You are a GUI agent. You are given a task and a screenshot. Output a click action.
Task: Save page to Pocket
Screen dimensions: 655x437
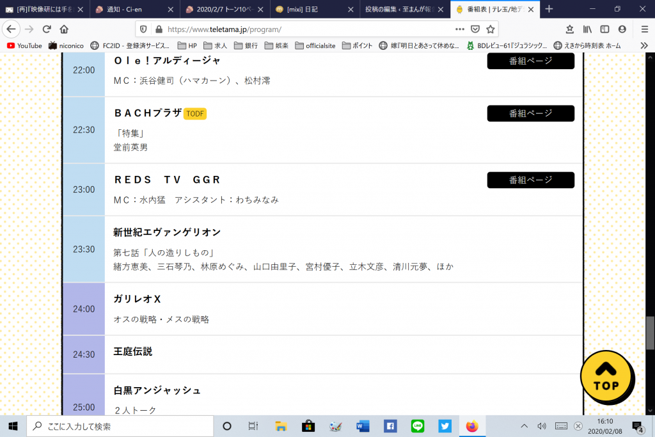(475, 29)
